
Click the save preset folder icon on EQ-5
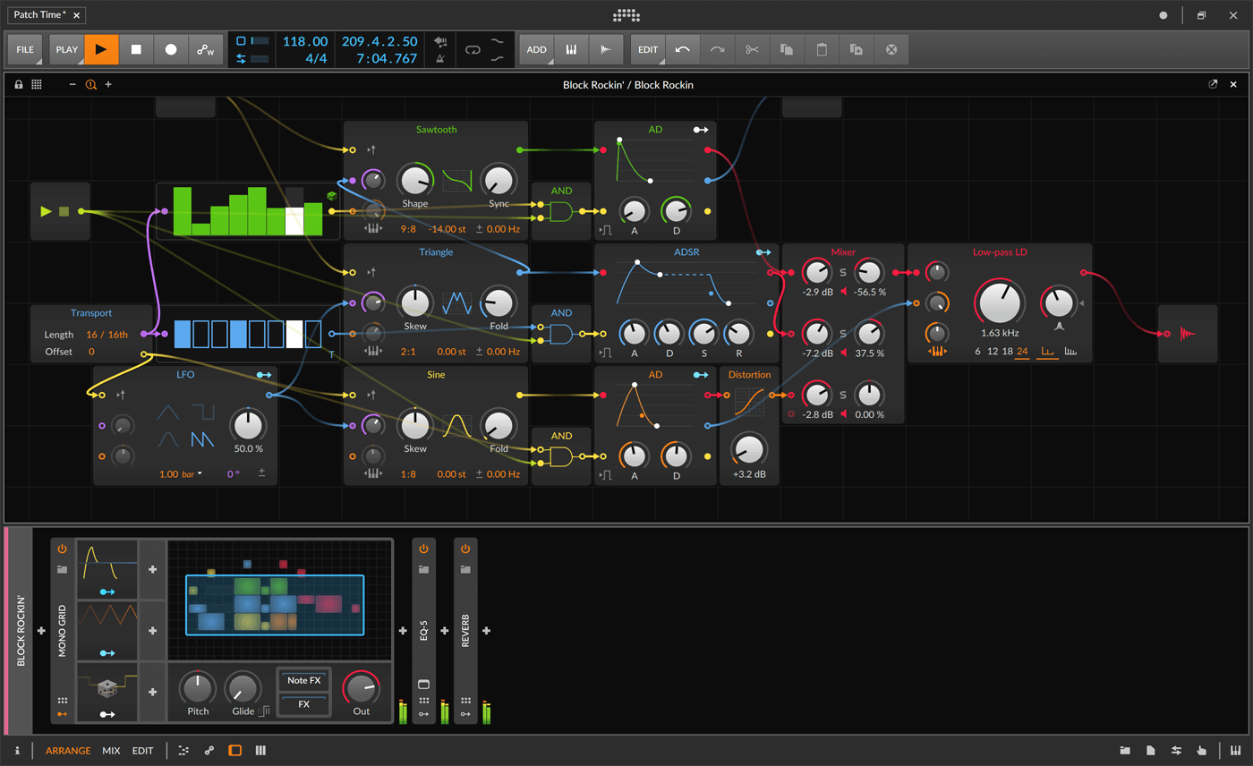tap(422, 569)
